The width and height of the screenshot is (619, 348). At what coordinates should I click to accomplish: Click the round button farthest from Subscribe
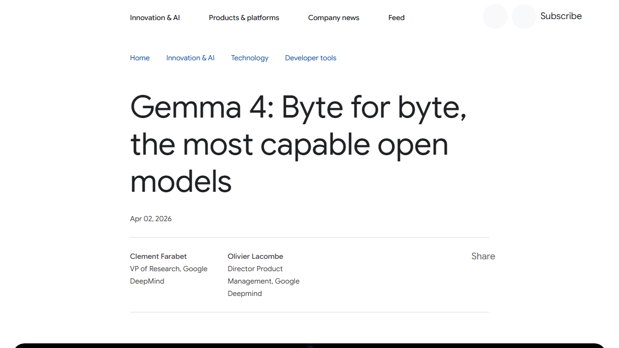[x=495, y=16]
